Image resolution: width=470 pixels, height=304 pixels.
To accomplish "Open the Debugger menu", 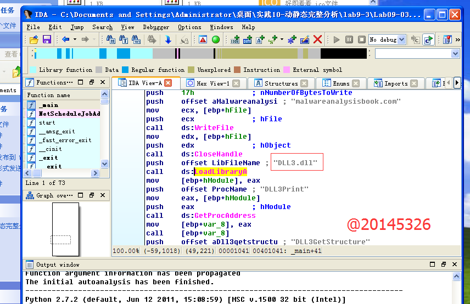I will pos(156,27).
